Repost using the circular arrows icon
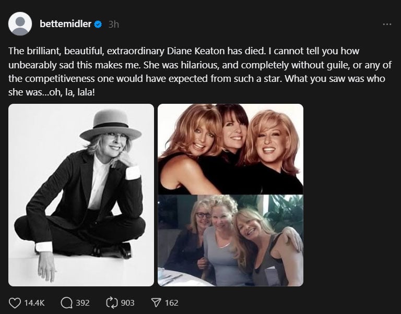Viewport: 401px width, 314px height. (112, 303)
